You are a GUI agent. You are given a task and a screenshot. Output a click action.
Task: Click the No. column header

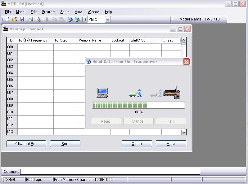(x=12, y=40)
